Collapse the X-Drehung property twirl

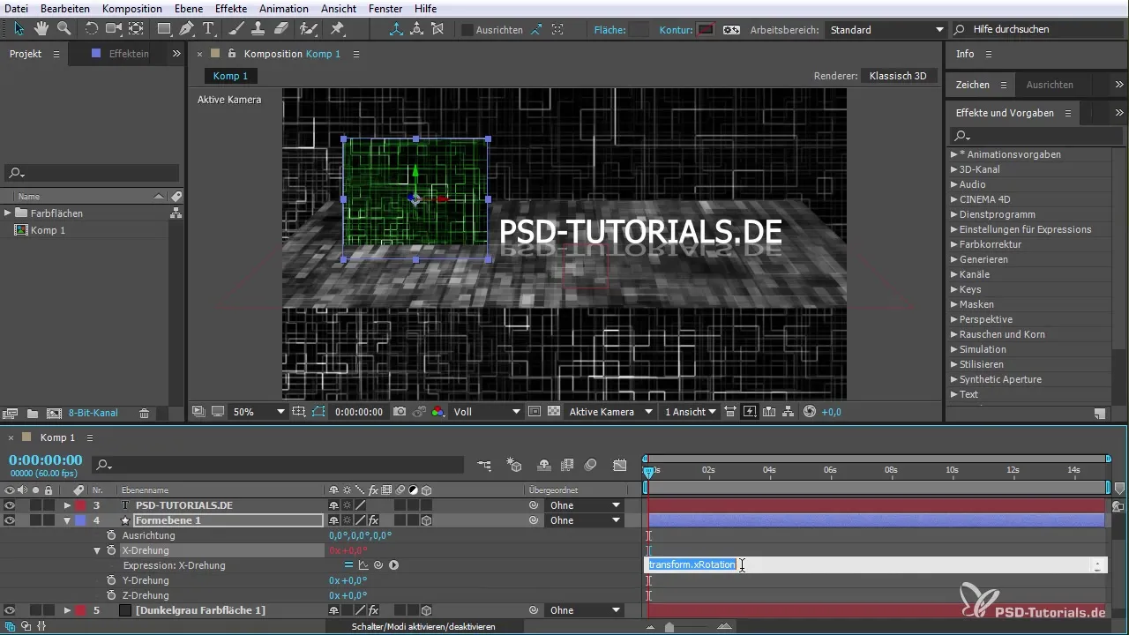[98, 550]
